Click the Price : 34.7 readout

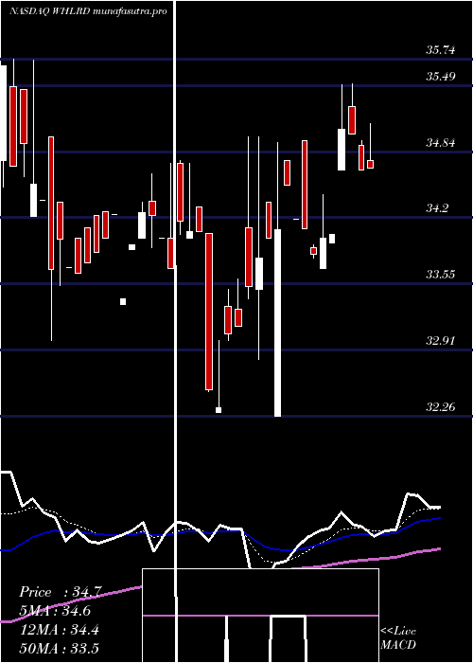60,592
